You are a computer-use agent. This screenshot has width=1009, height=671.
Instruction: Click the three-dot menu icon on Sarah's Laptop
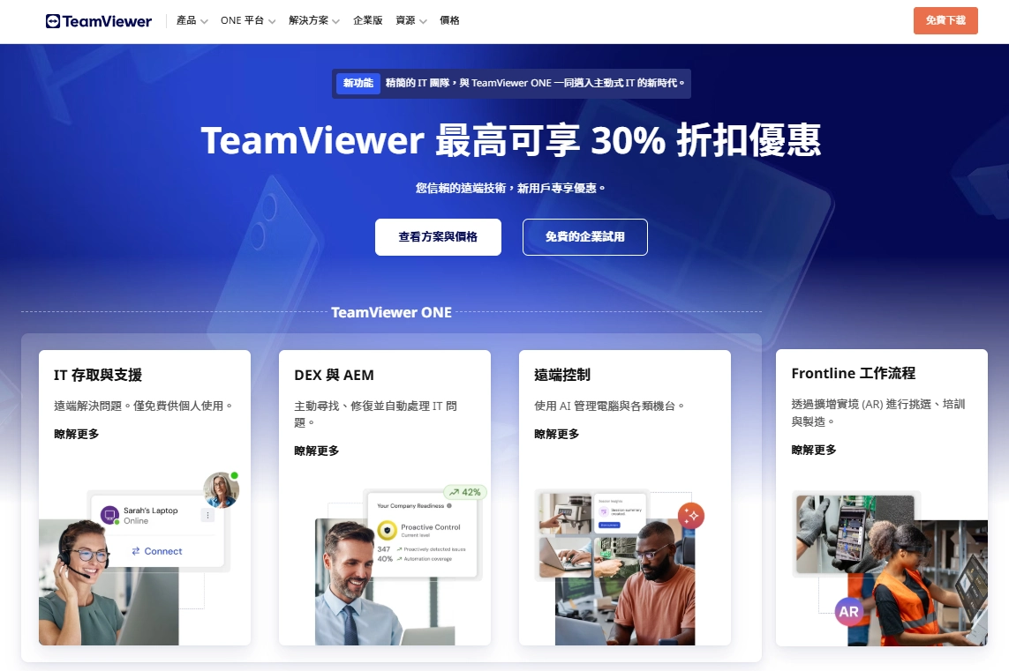(x=207, y=515)
